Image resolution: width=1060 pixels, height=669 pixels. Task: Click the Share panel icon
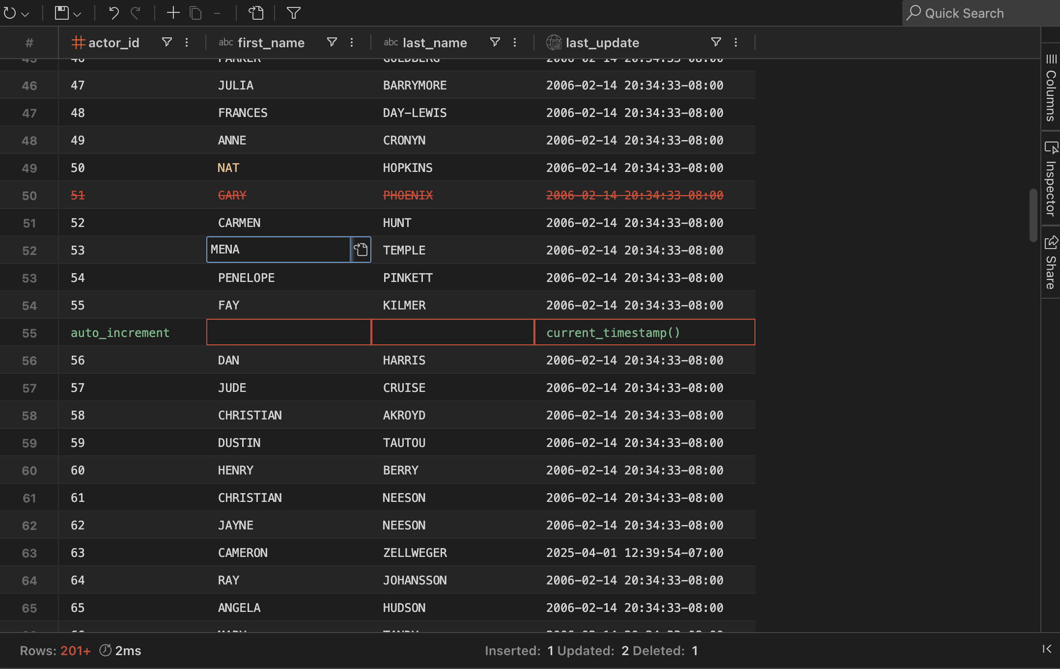[x=1051, y=242]
